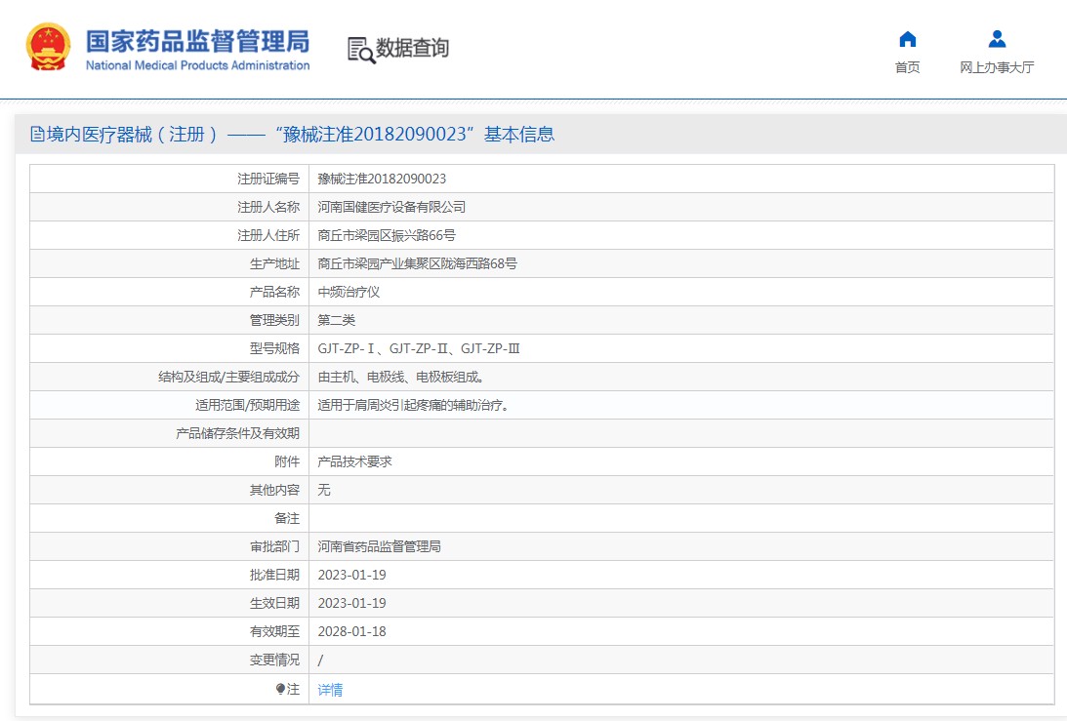Select 由主机、电极线、电极板组成。 cell
This screenshot has height=721, width=1067.
point(401,377)
